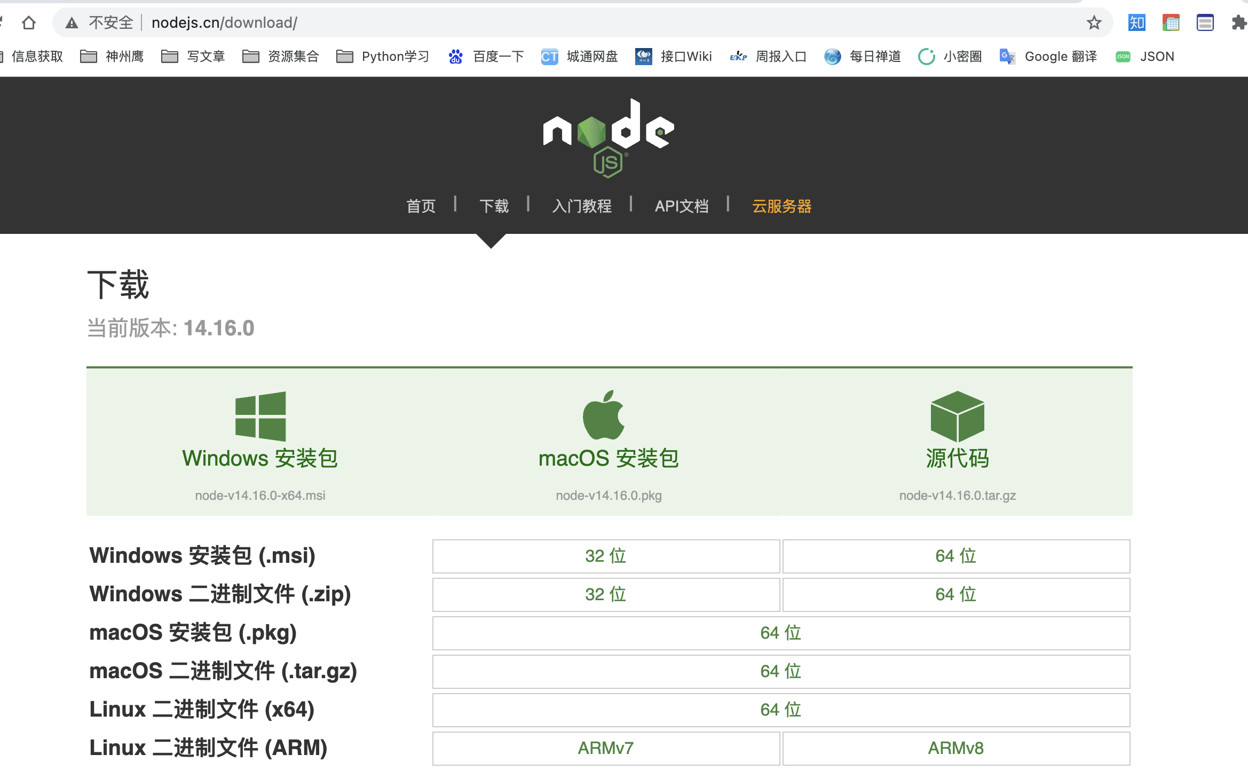Download Windows .msi 32 位
Viewport: 1248px width, 770px height.
click(x=606, y=556)
